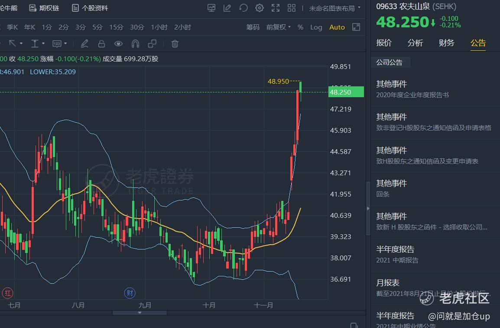The image size is (500, 328).
Task: Select the 3分 timeframe
Action: 80,27
